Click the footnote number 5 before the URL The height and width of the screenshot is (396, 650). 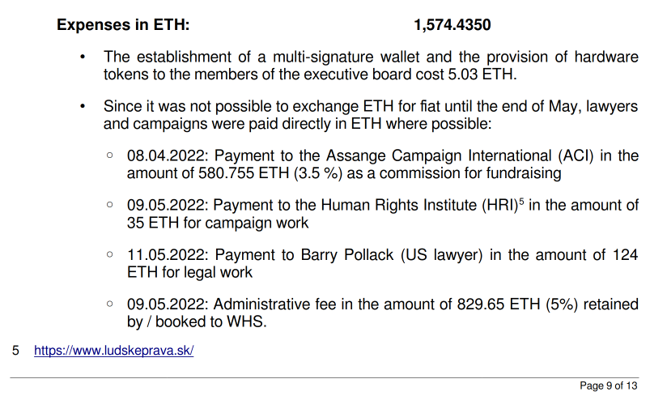[x=15, y=351]
